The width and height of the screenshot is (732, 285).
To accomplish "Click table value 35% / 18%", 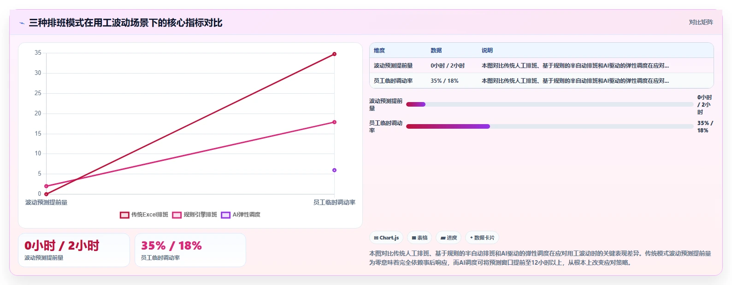I will tap(444, 81).
